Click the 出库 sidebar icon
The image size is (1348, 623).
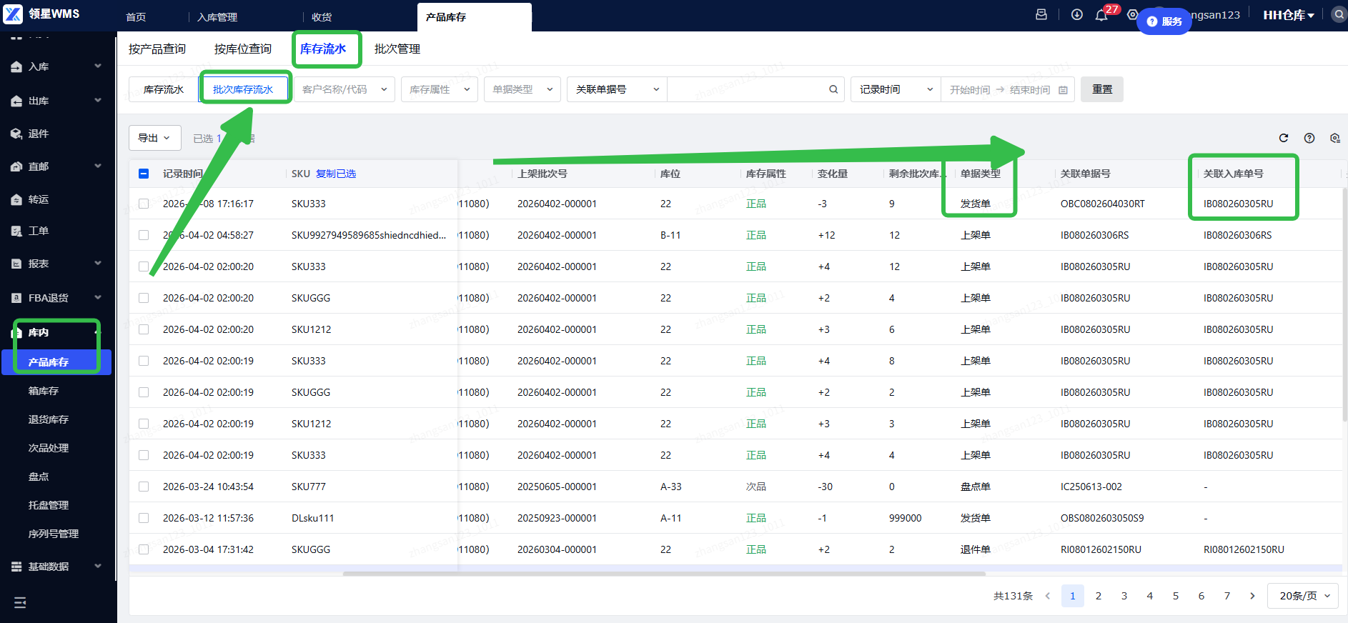tap(16, 101)
